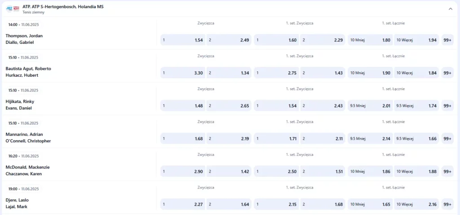Image resolution: width=460 pixels, height=215 pixels.
Task: Open the Mannarino vs O'Connell match
Action: coord(28,138)
